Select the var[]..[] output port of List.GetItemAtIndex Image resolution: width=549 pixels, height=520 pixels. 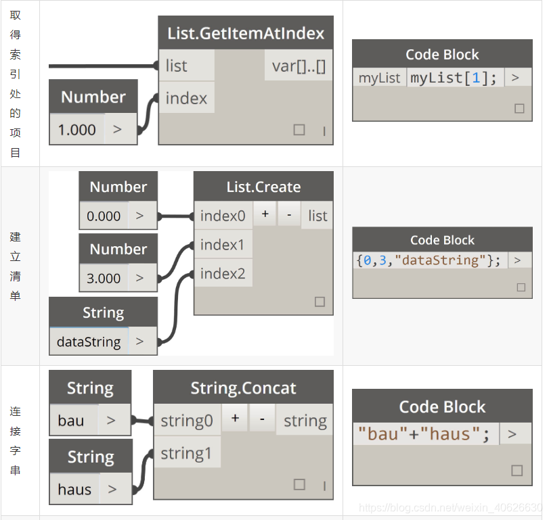[x=298, y=66]
